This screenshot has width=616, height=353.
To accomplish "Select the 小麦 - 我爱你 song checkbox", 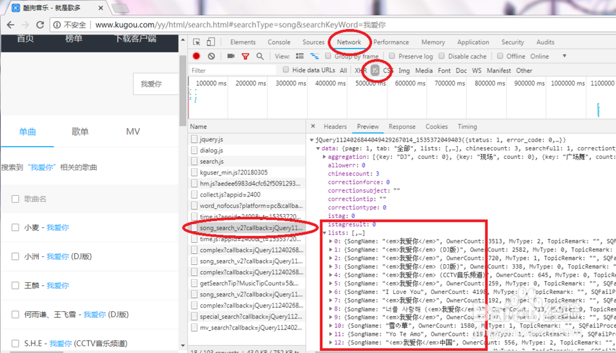I will click(x=15, y=227).
